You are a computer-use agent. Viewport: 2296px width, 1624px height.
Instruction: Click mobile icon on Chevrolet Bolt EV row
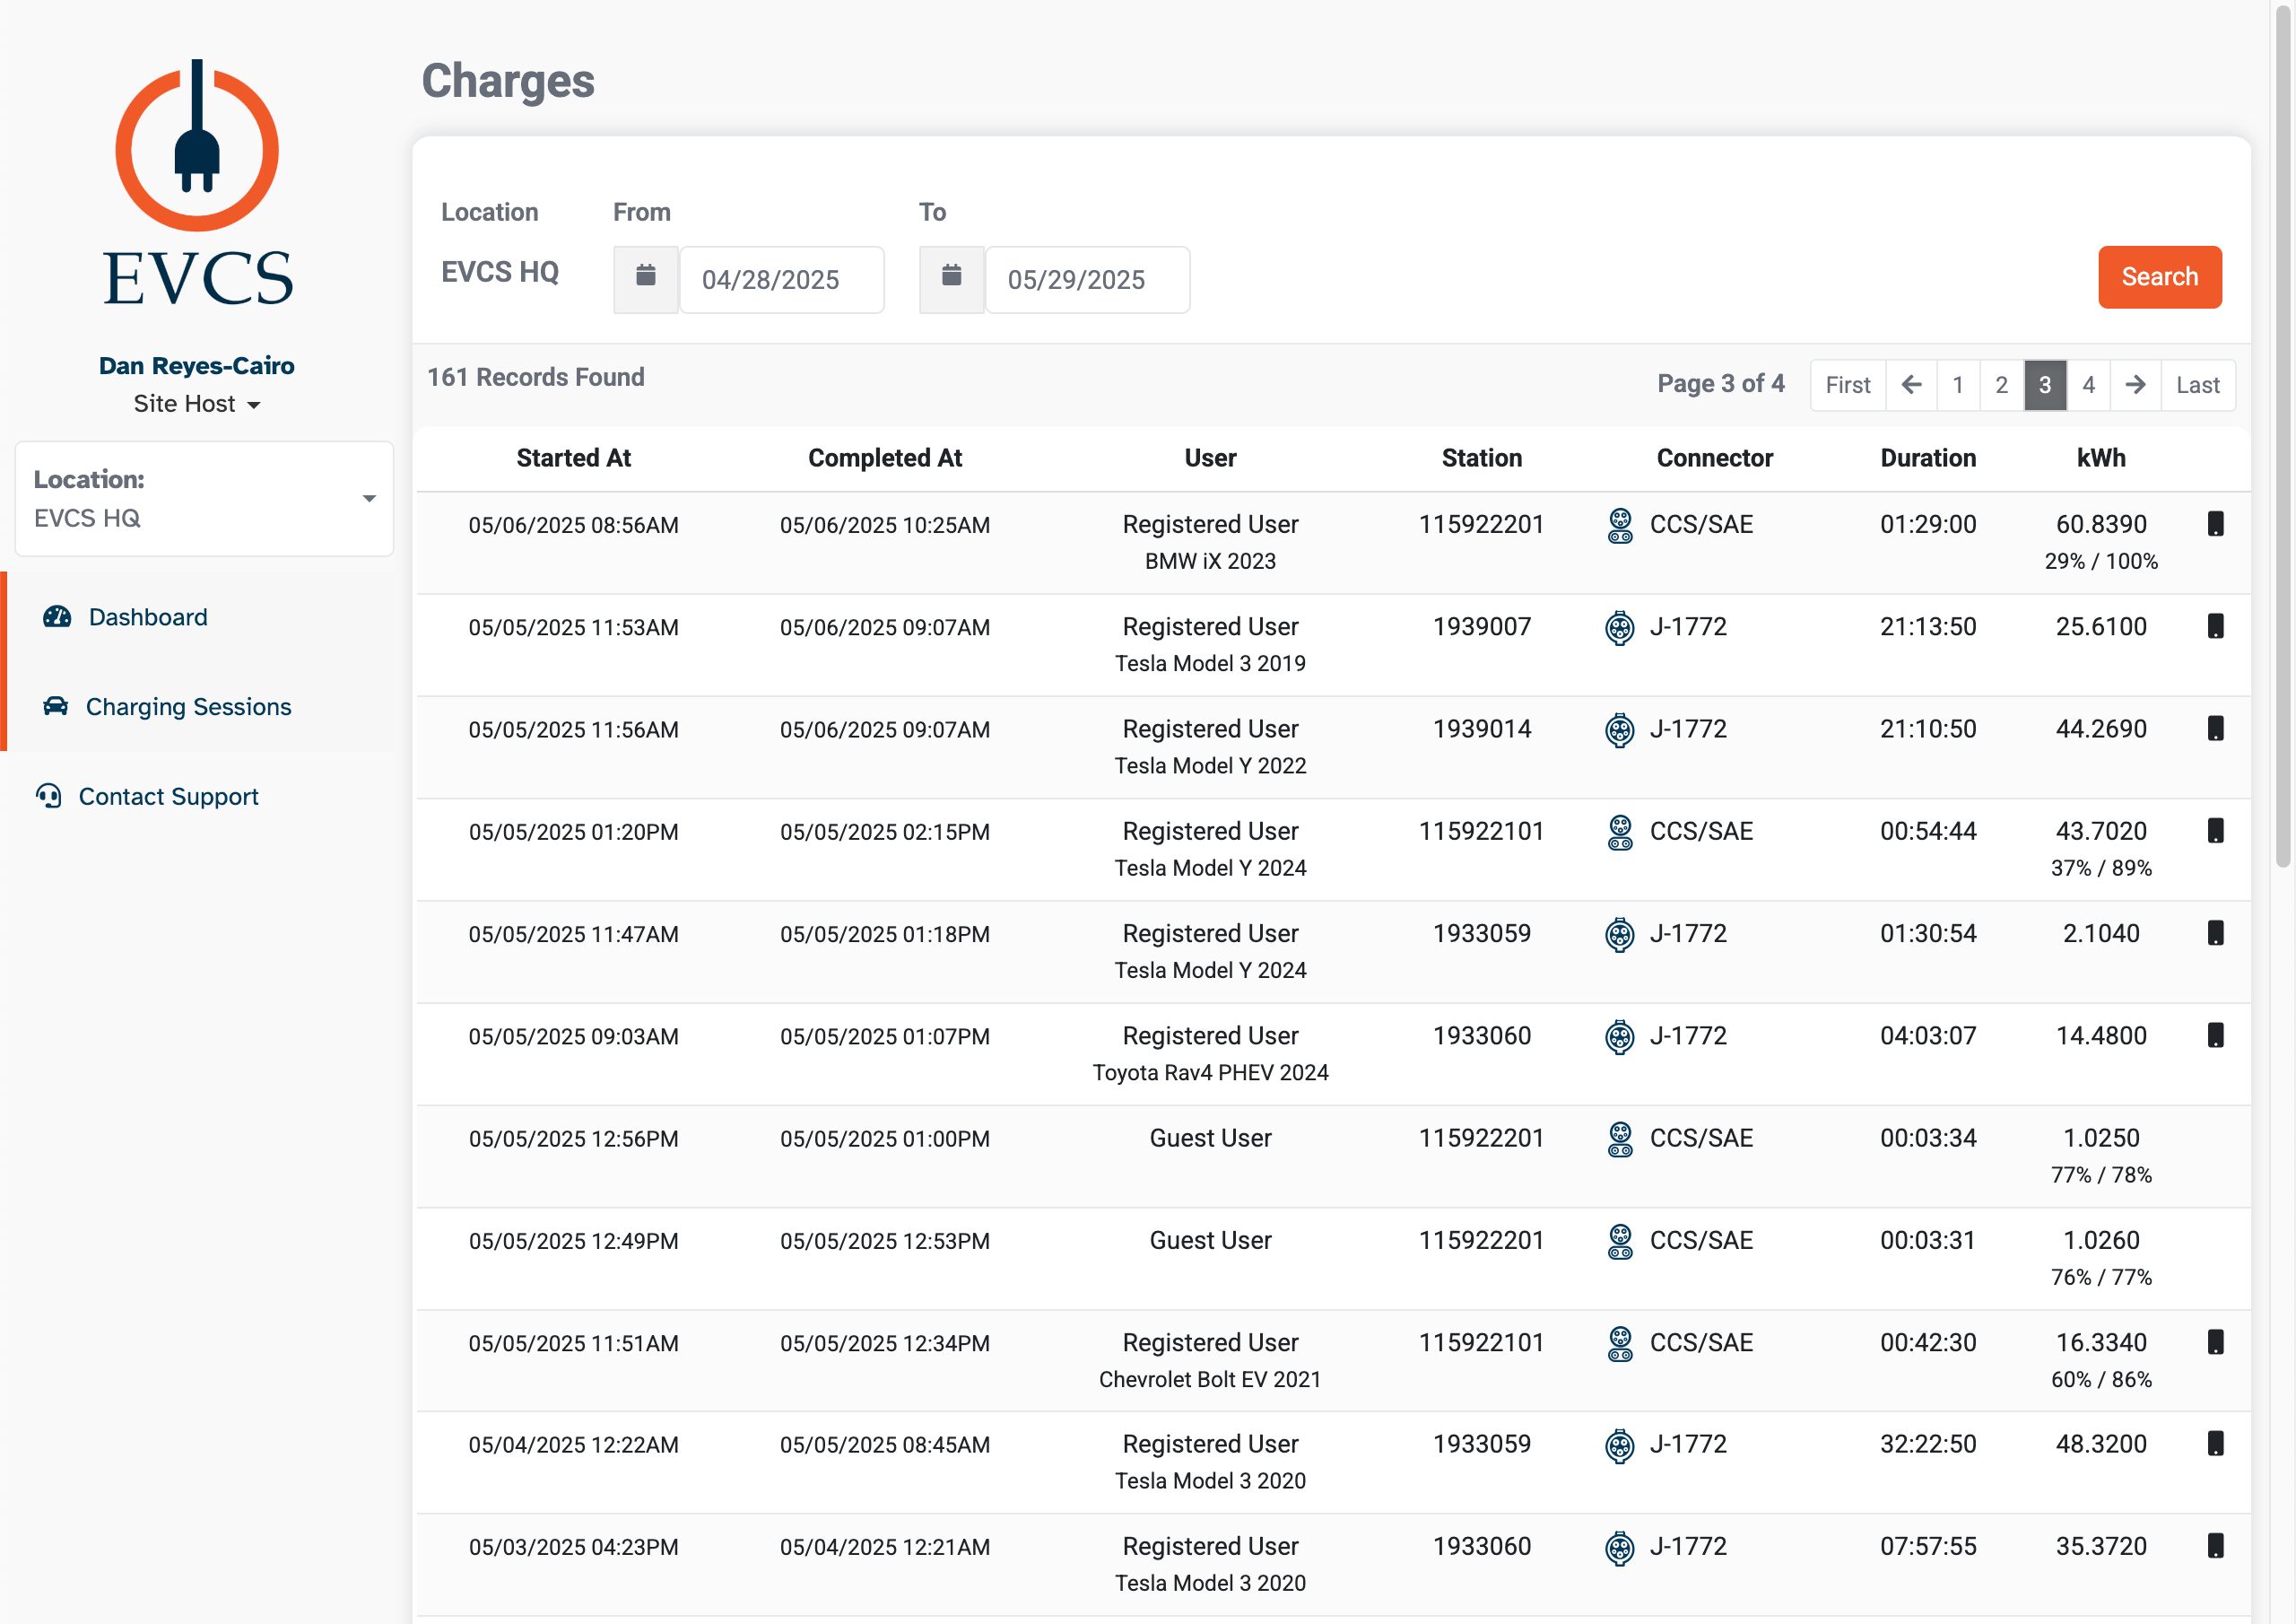2215,1342
